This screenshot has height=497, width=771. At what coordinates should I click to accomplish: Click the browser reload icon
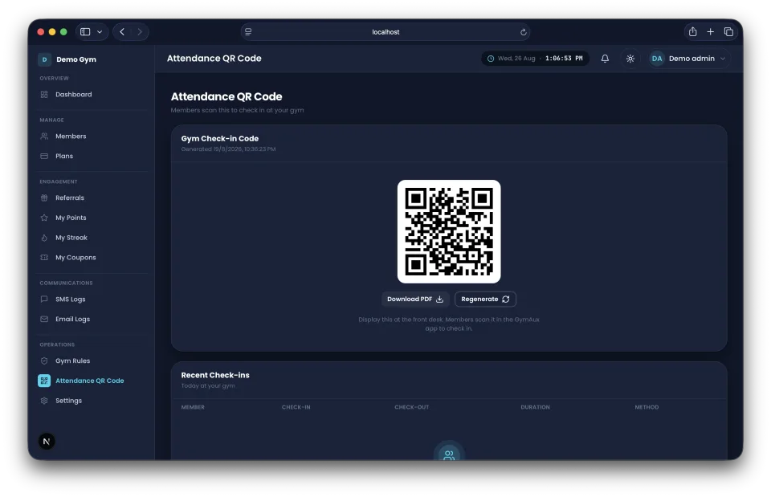(x=523, y=32)
